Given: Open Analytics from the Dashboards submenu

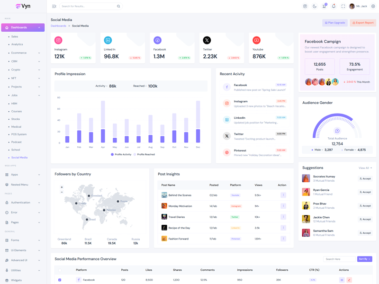Looking at the screenshot, I should [17, 44].
